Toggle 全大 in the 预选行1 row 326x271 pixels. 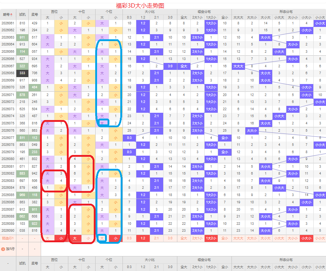[x=184, y=238]
